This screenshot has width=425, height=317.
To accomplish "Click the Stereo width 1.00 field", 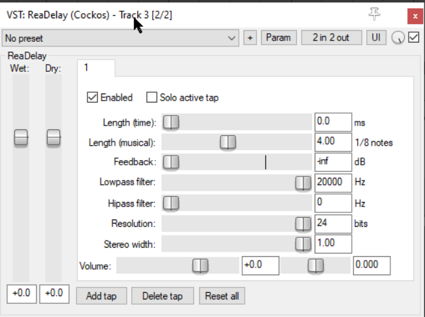I will point(333,244).
